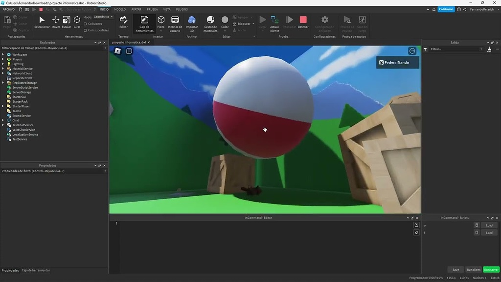Screen dimensions: 501x282
Task: Select the Seleccionar tool
Action: coord(42,23)
